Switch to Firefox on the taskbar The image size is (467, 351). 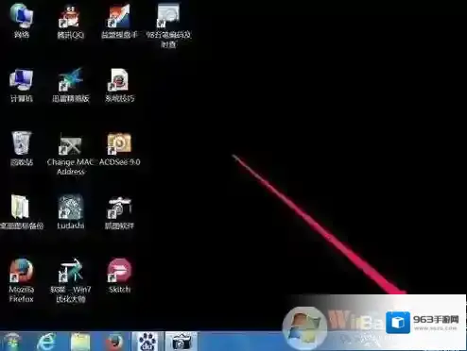click(114, 343)
